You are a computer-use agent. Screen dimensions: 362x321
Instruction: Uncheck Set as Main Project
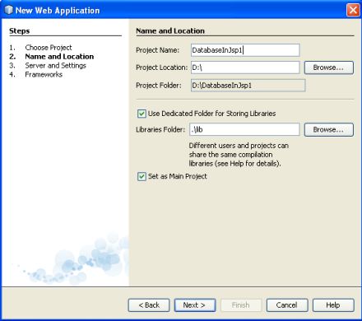pyautogui.click(x=142, y=176)
